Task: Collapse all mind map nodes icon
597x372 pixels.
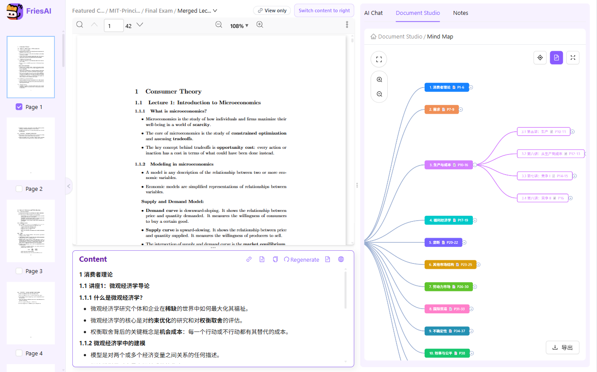Action: (573, 57)
